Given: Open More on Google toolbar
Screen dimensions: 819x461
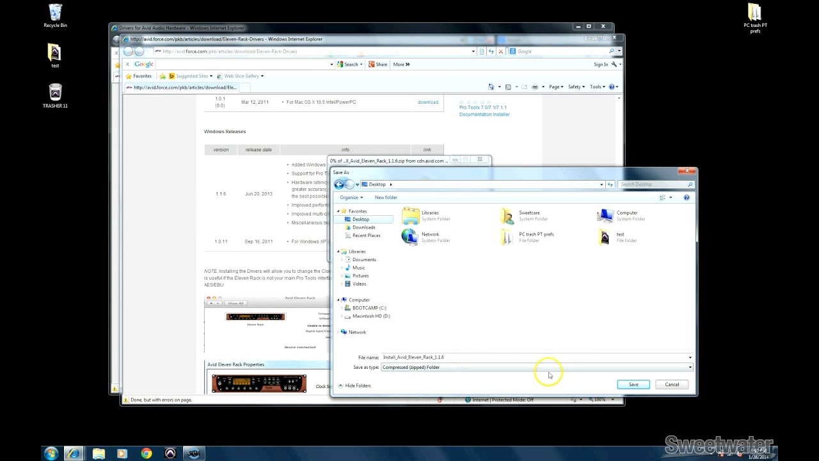Looking at the screenshot, I should coord(401,64).
